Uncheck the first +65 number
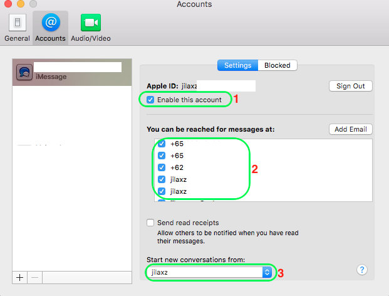Viewport: 389px width, 296px height. click(162, 144)
